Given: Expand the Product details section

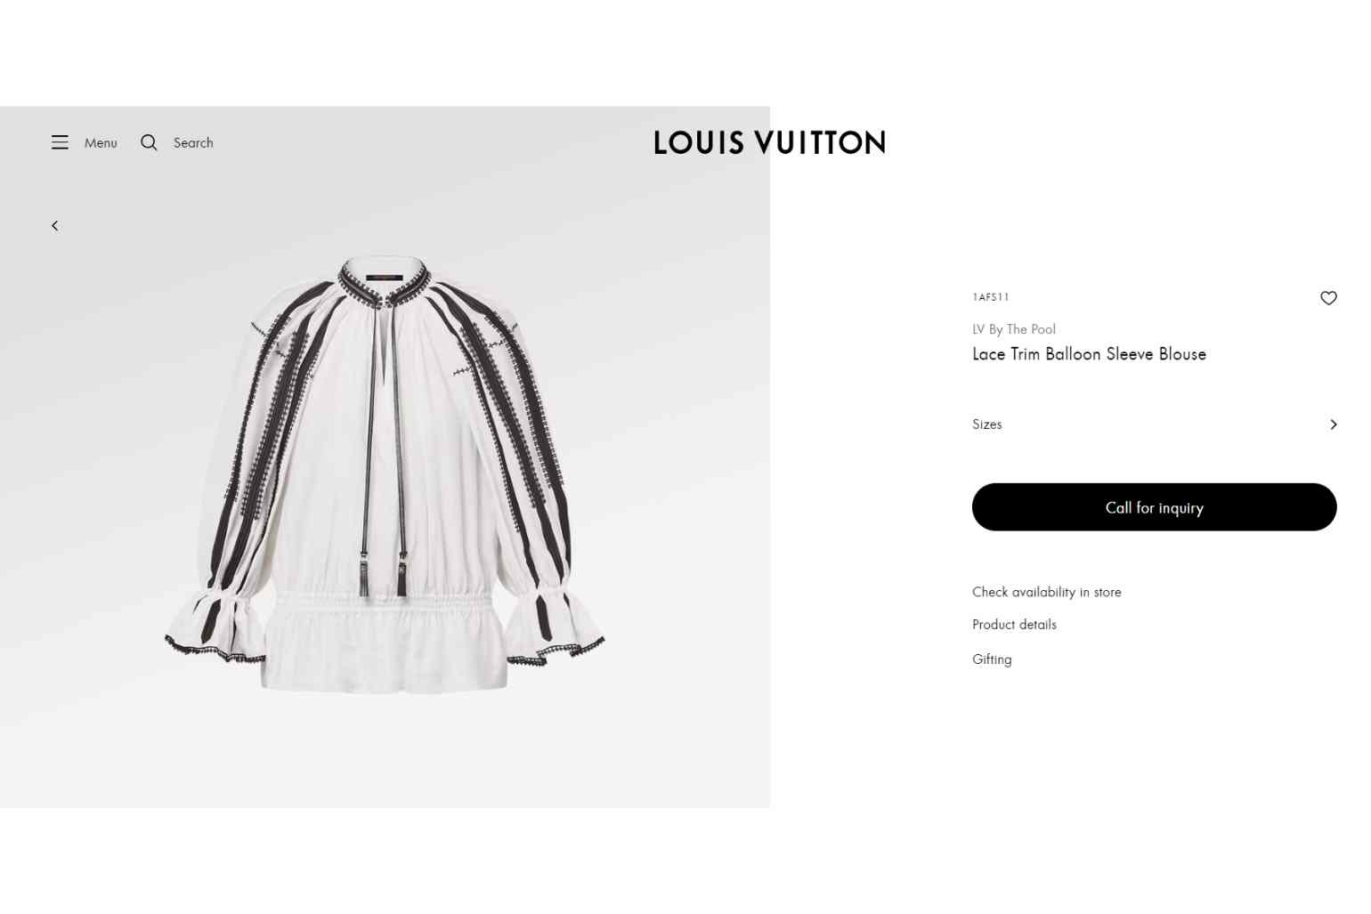Looking at the screenshot, I should (1014, 625).
